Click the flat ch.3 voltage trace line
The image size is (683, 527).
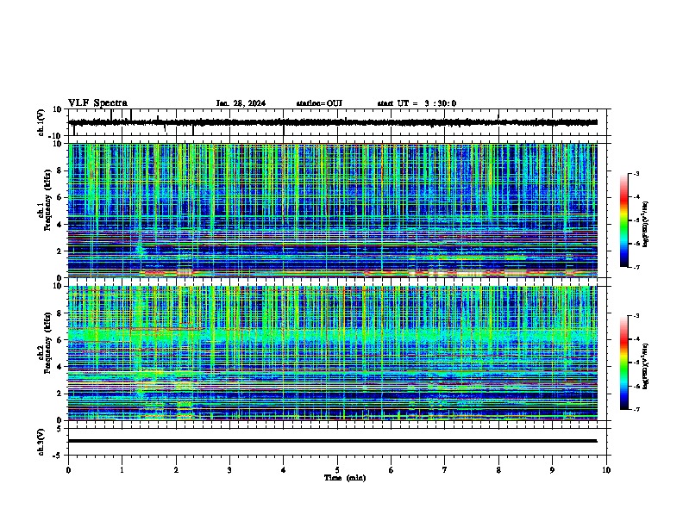[x=333, y=441]
